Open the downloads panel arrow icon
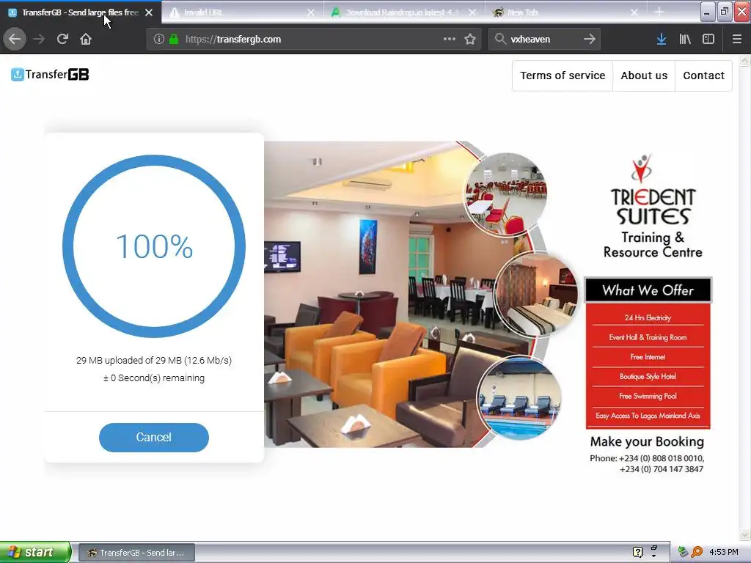 point(662,40)
